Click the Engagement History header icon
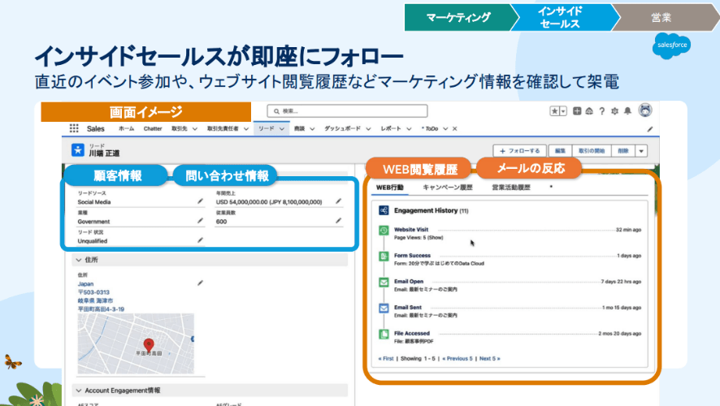Screen dimensions: 720x406 pyautogui.click(x=384, y=210)
